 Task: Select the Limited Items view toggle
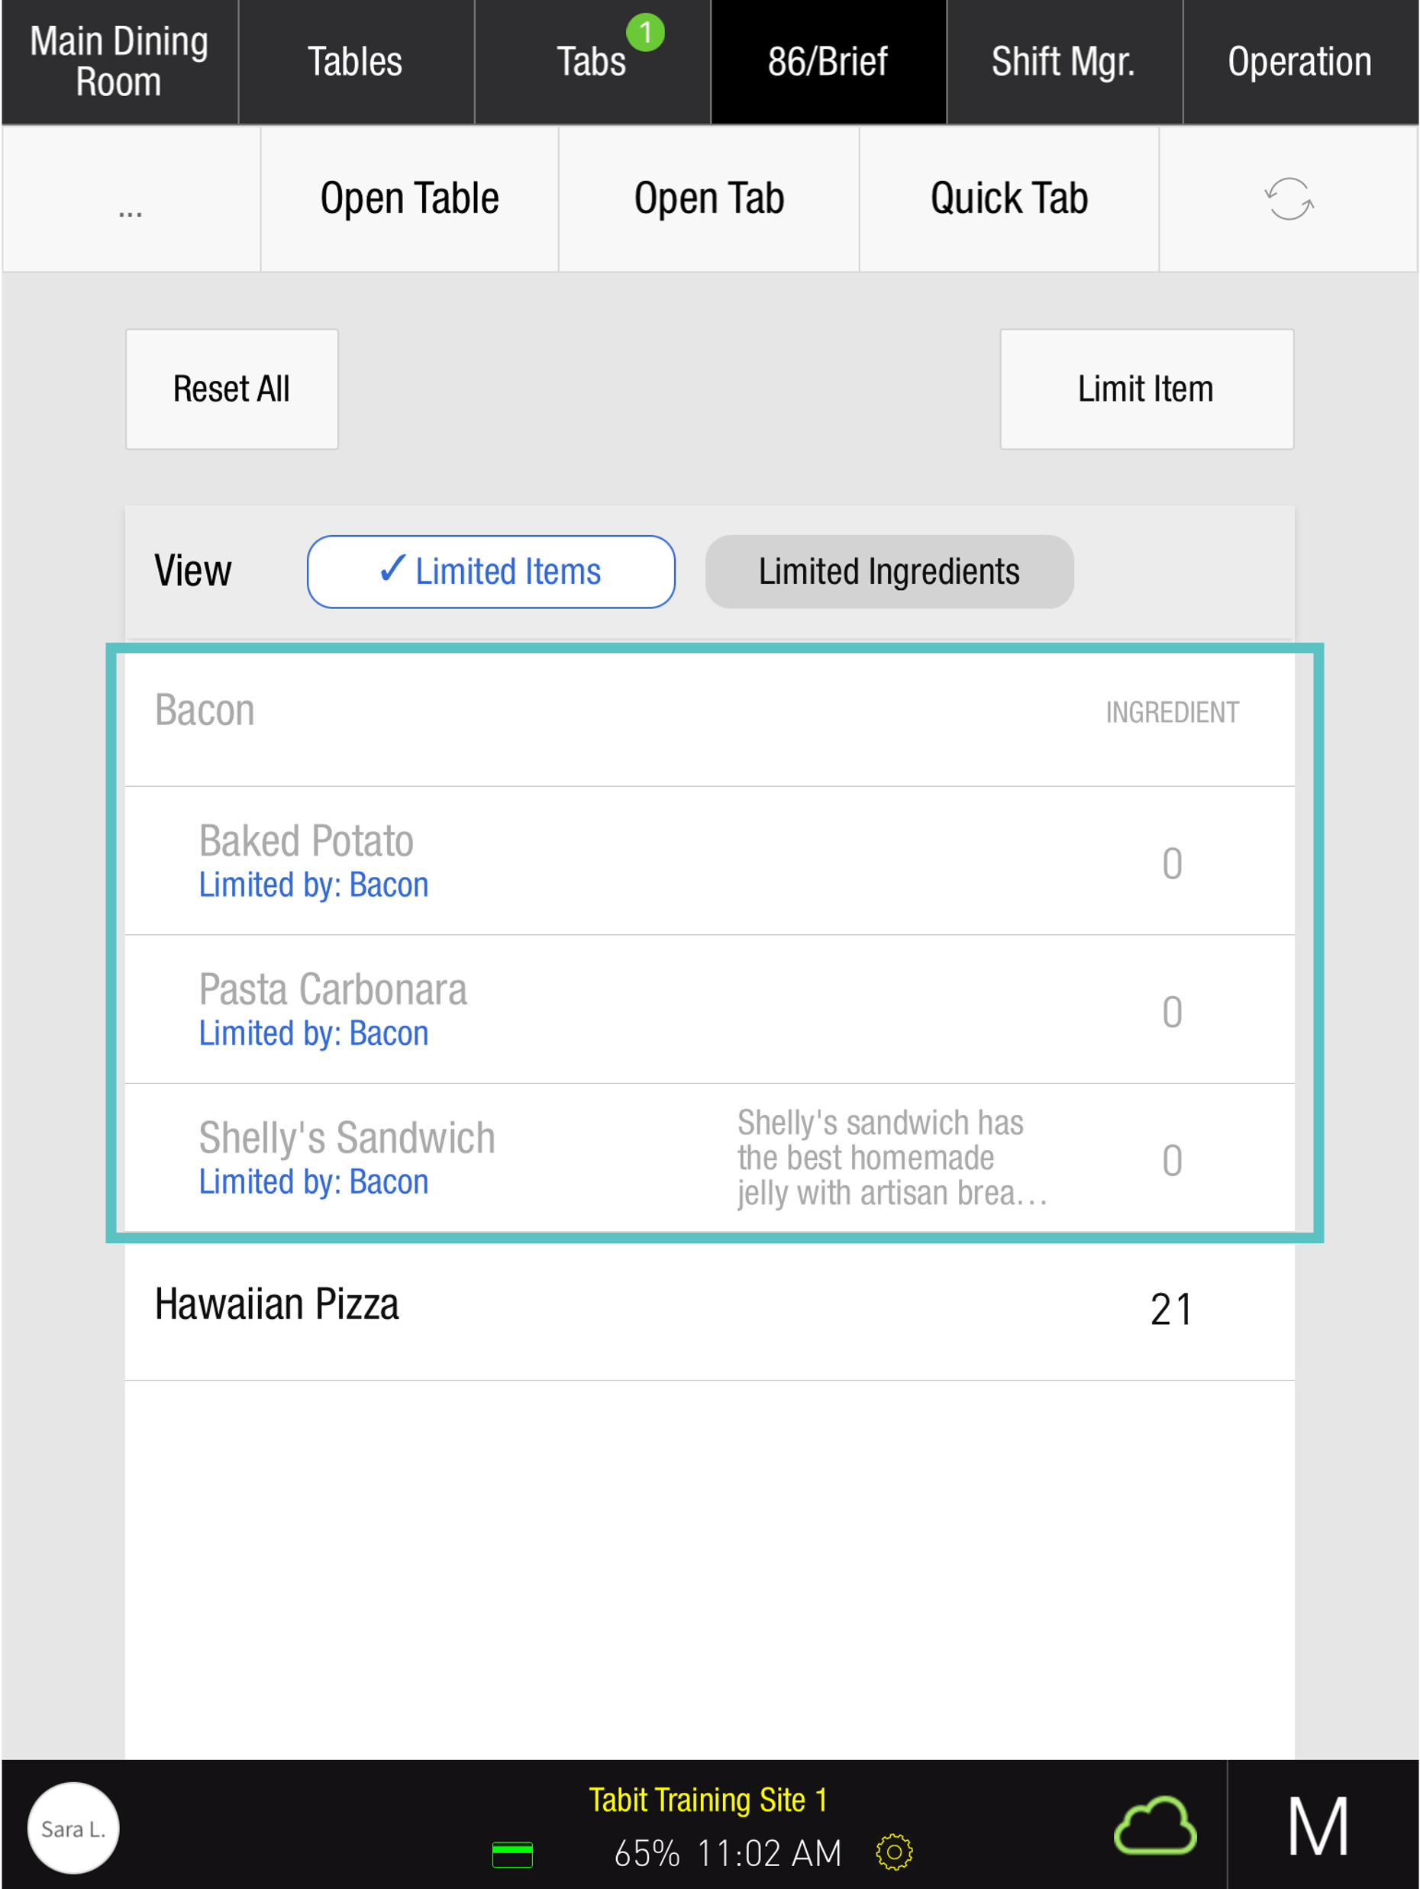point(492,572)
